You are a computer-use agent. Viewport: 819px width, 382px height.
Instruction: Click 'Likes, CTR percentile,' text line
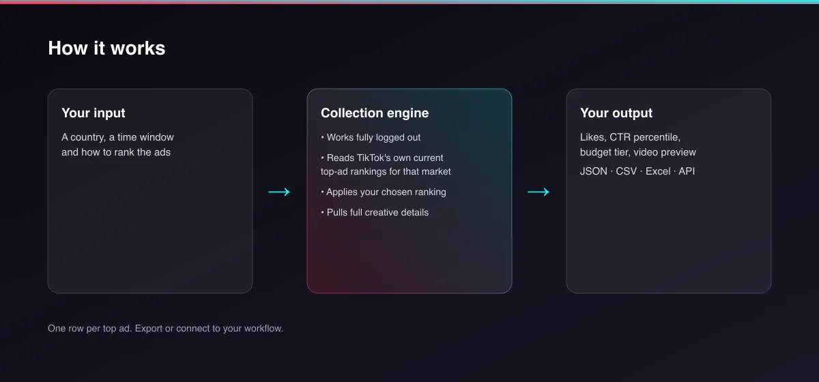[630, 137]
